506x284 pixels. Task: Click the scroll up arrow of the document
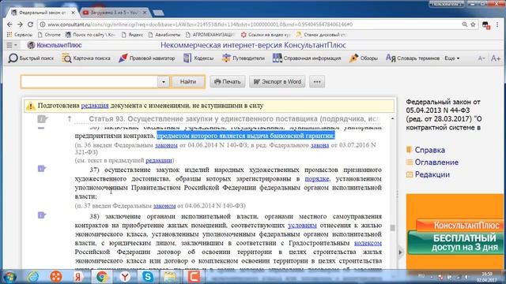392,119
